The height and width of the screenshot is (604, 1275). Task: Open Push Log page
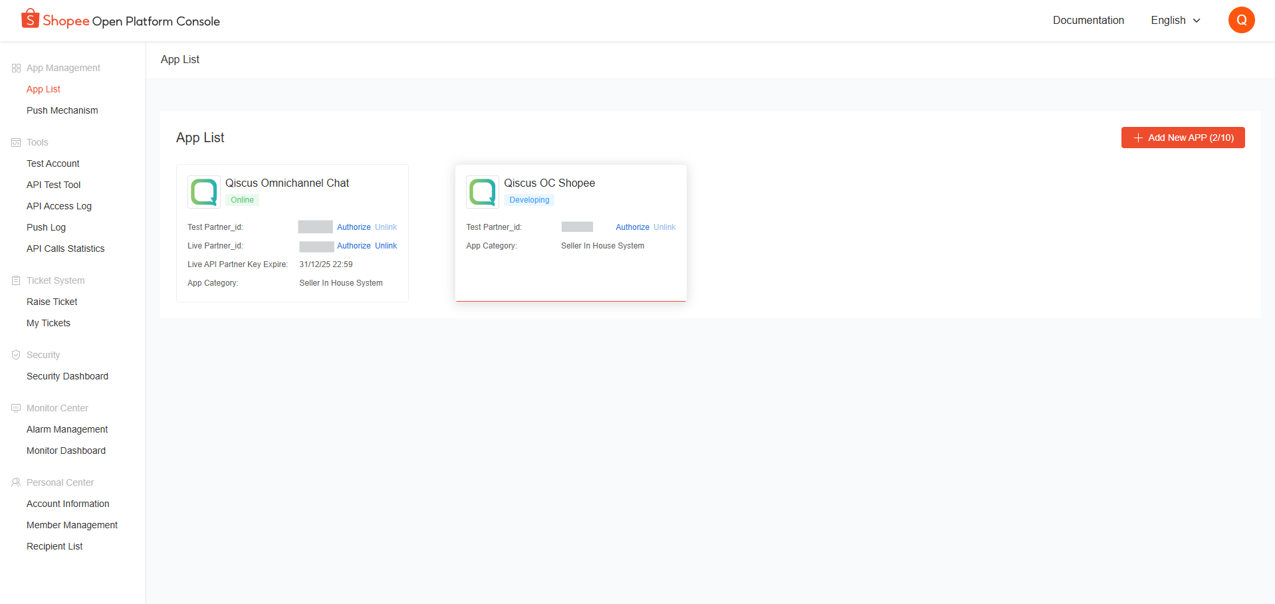click(47, 228)
